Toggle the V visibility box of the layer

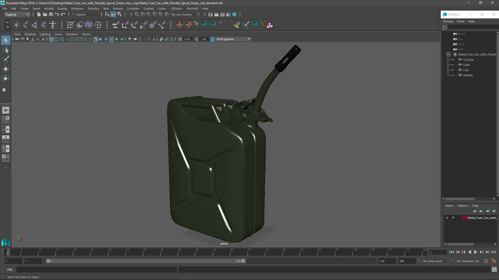click(x=447, y=218)
